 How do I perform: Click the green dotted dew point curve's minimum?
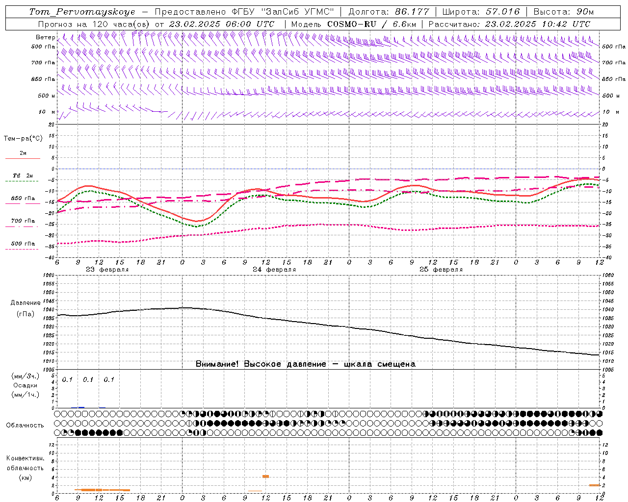196,226
